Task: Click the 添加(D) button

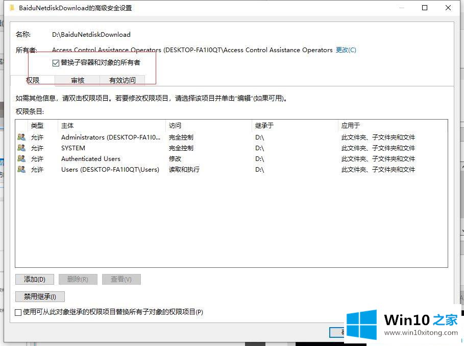Action: (x=35, y=279)
